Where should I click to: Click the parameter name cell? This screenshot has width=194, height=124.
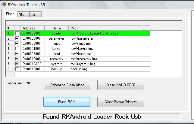pyautogui.click(x=57, y=38)
